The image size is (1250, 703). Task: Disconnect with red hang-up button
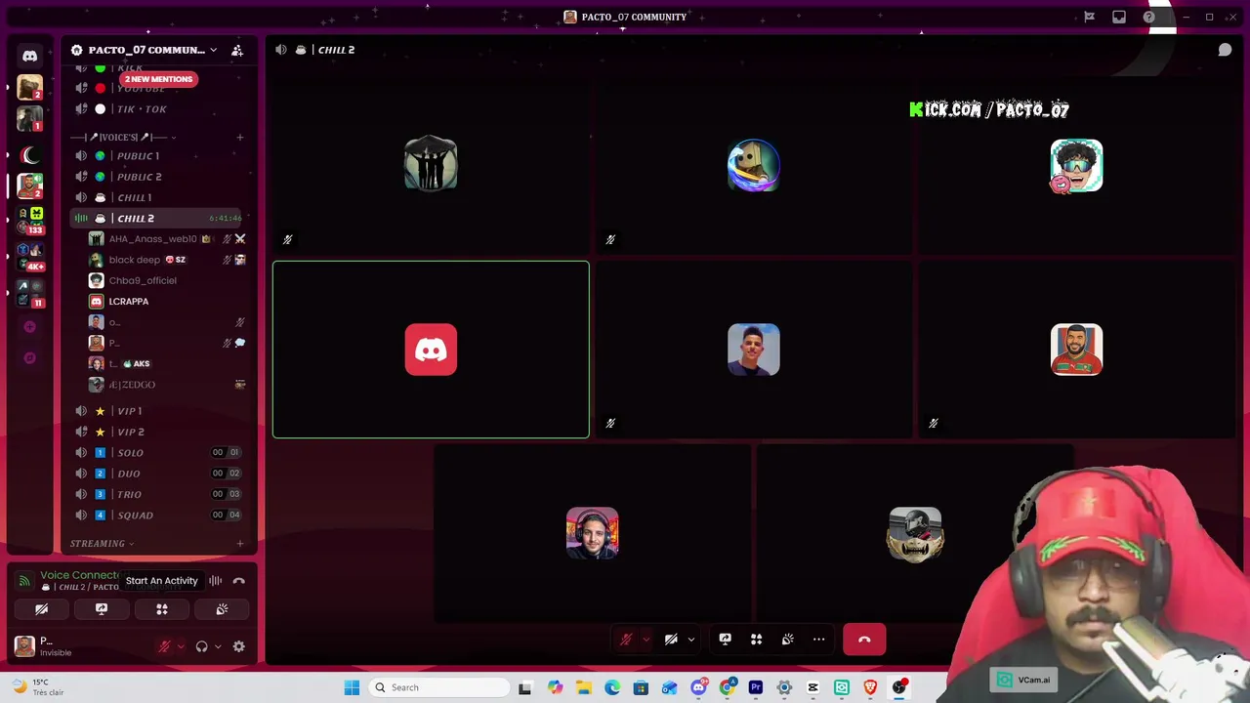pyautogui.click(x=864, y=640)
